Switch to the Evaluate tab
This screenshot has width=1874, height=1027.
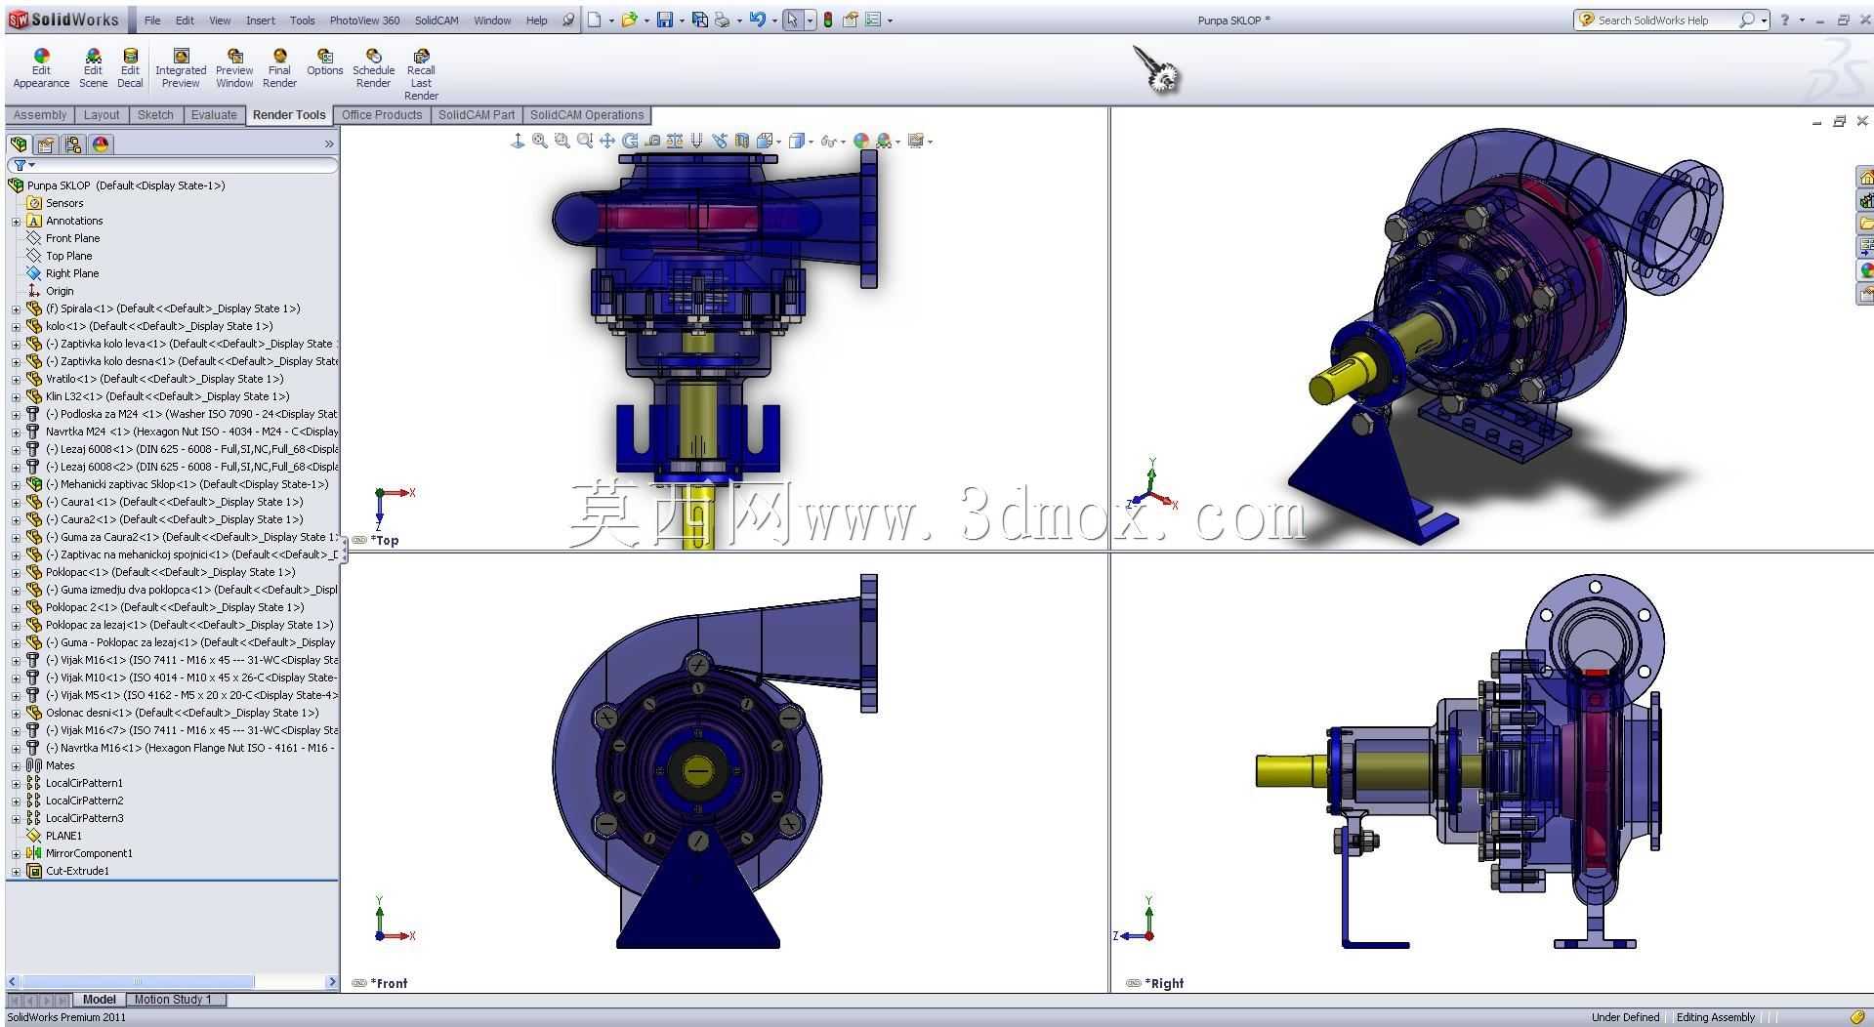coord(214,115)
